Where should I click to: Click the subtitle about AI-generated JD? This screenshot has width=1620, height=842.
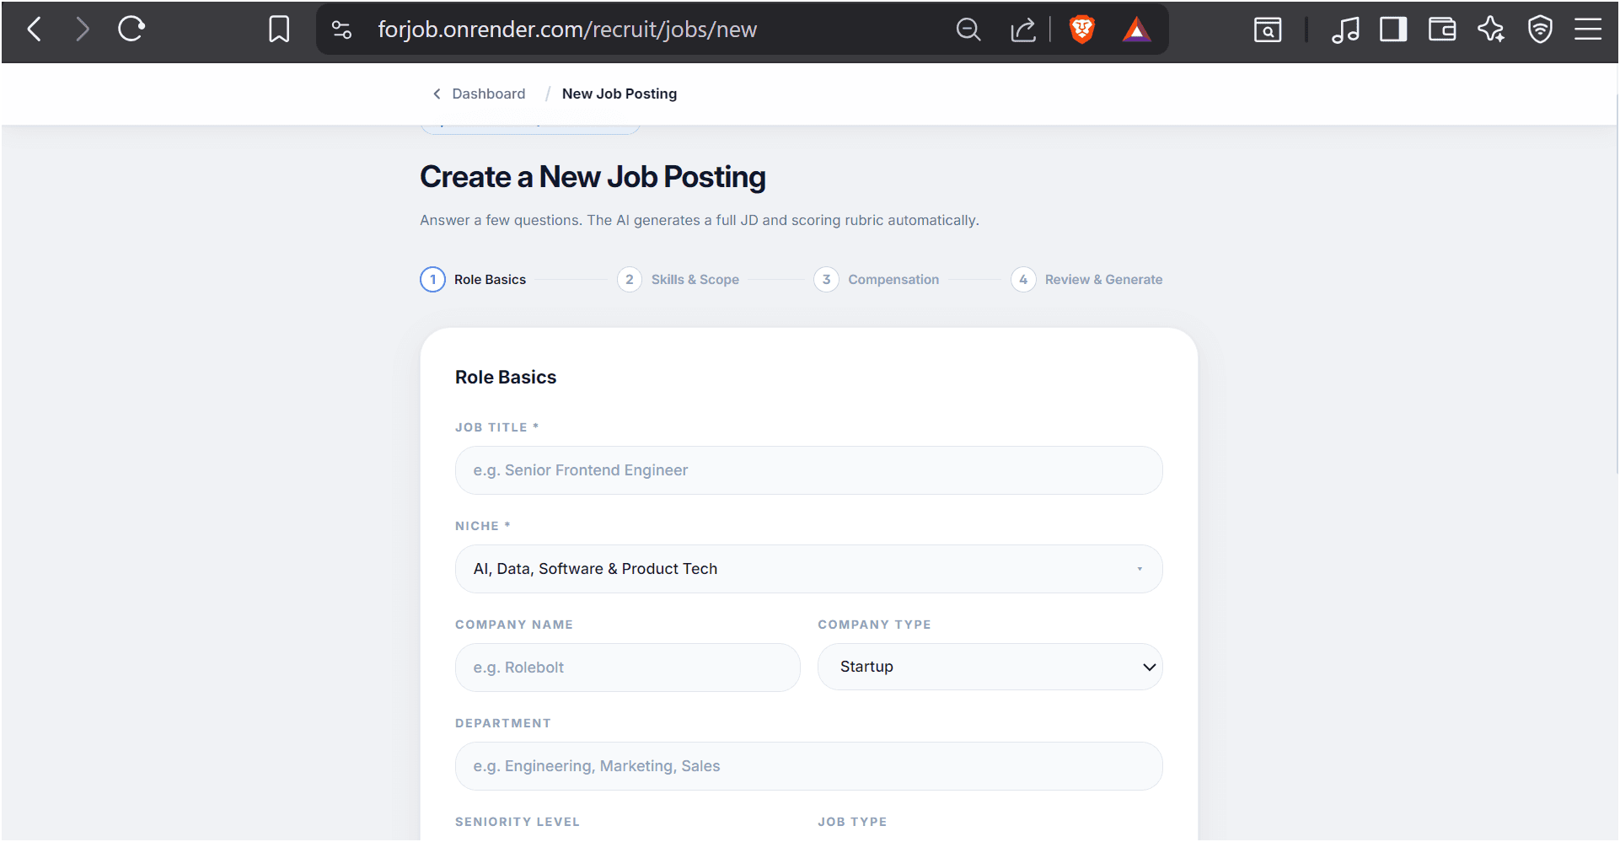pyautogui.click(x=700, y=220)
